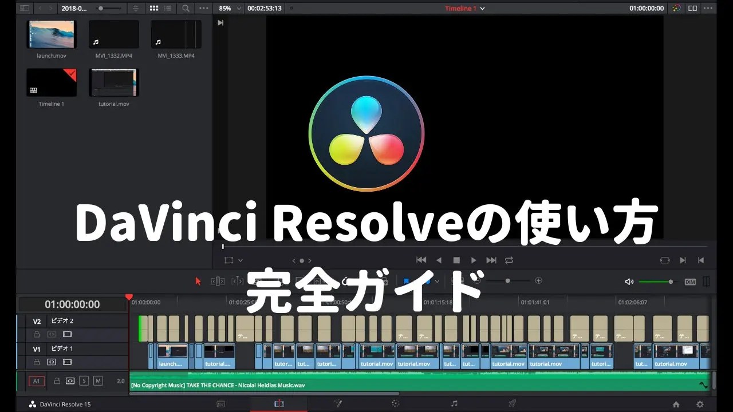
Task: Mute the A1 audio track
Action: click(98, 381)
